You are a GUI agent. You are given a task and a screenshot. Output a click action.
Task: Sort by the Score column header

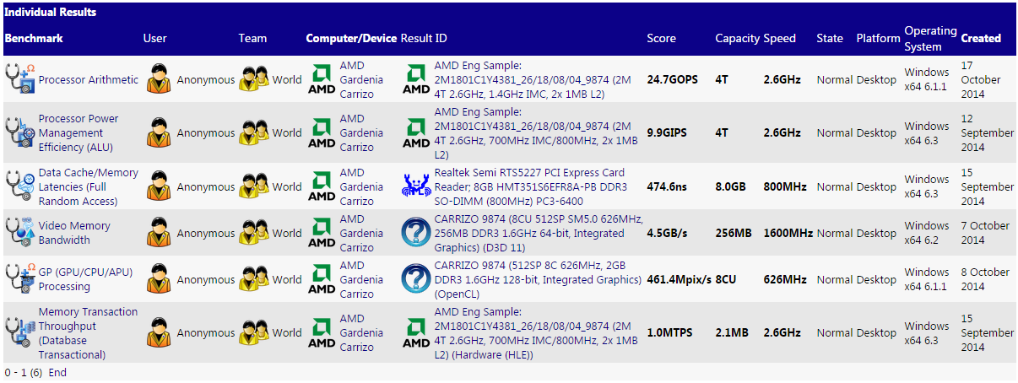pyautogui.click(x=661, y=38)
